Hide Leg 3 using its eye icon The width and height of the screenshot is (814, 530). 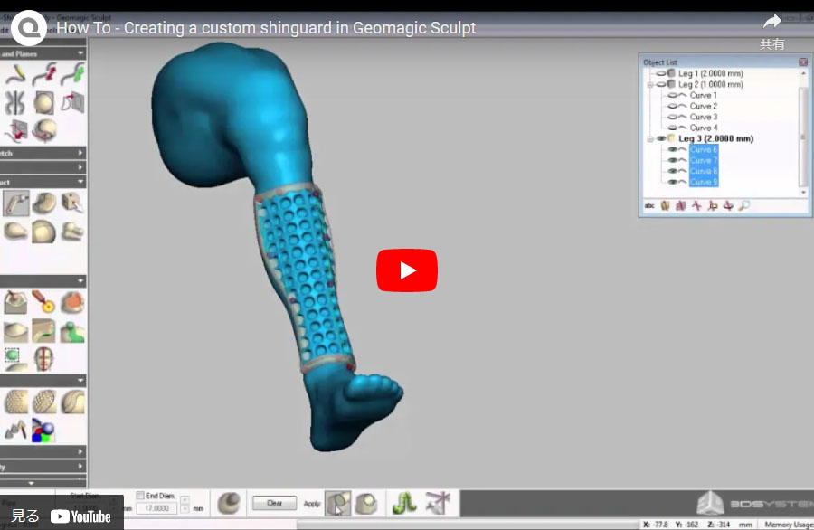pos(660,139)
